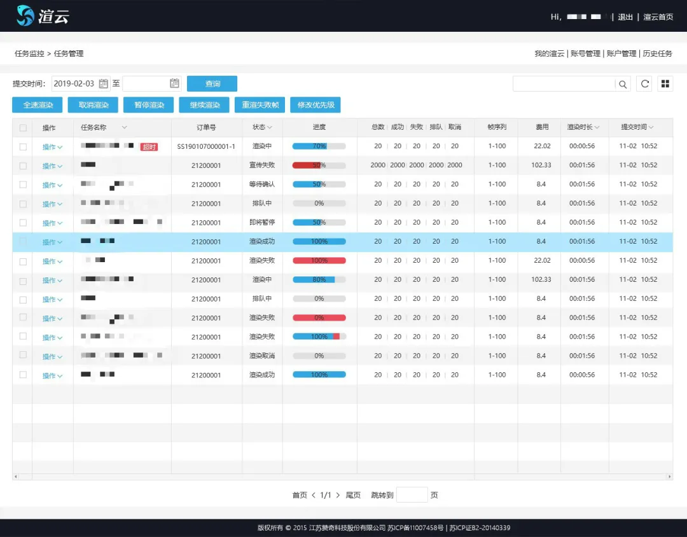Open the start date calendar icon
687x537 pixels.
pos(104,83)
